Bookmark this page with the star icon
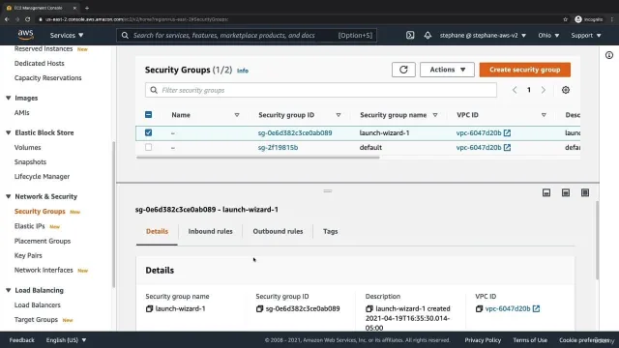Image resolution: width=619 pixels, height=348 pixels. click(565, 19)
